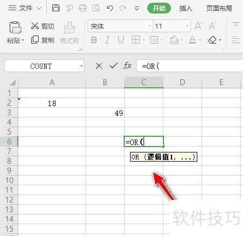Confirm formula with checkmark icon
The height and width of the screenshot is (236, 243).
[x=113, y=66]
